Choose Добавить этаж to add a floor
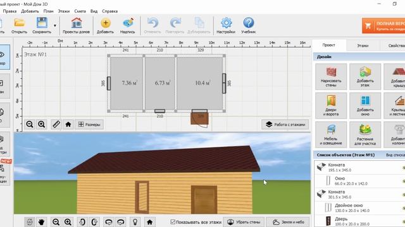 pos(365,77)
